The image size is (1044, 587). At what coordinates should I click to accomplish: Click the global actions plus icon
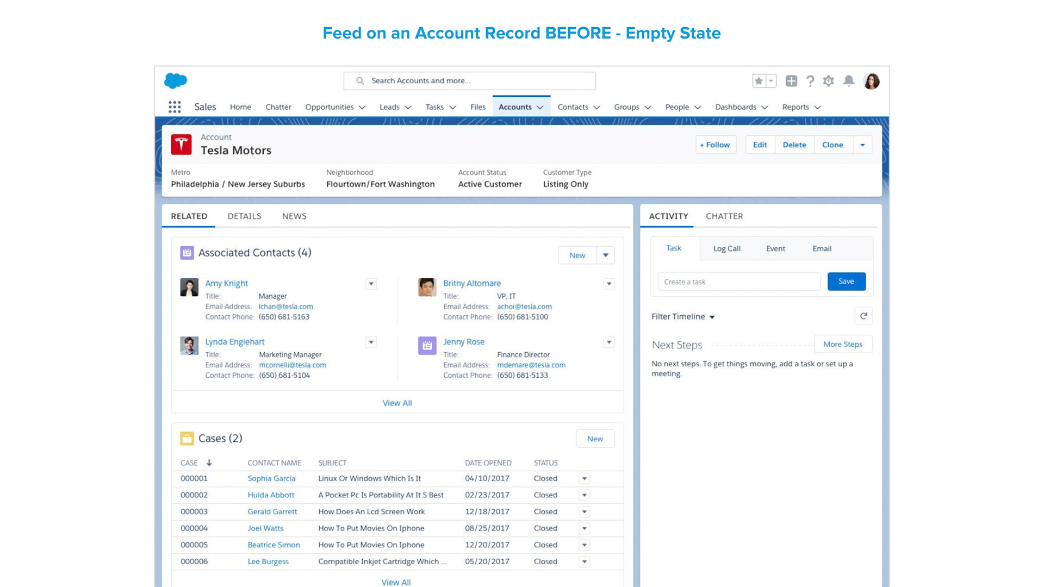791,81
